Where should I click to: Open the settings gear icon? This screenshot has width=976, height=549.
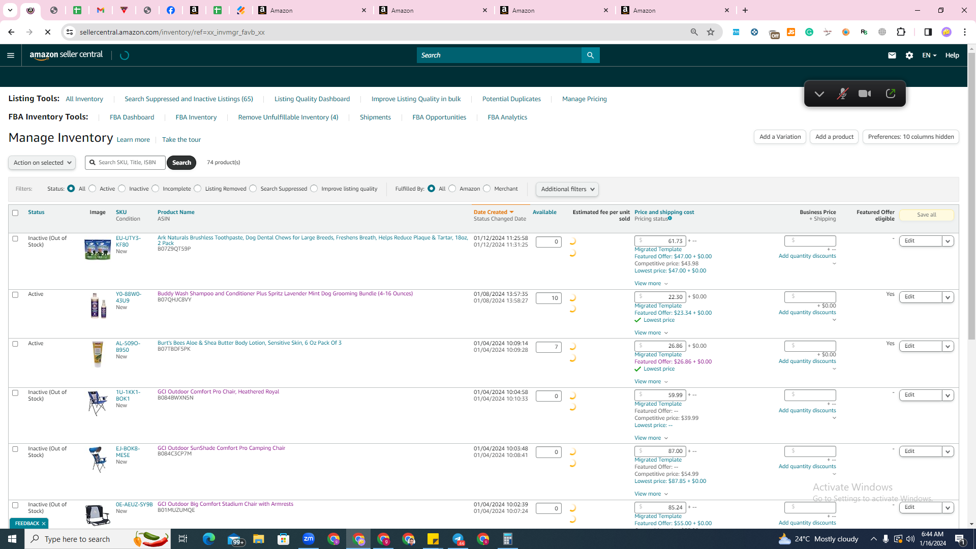click(909, 55)
